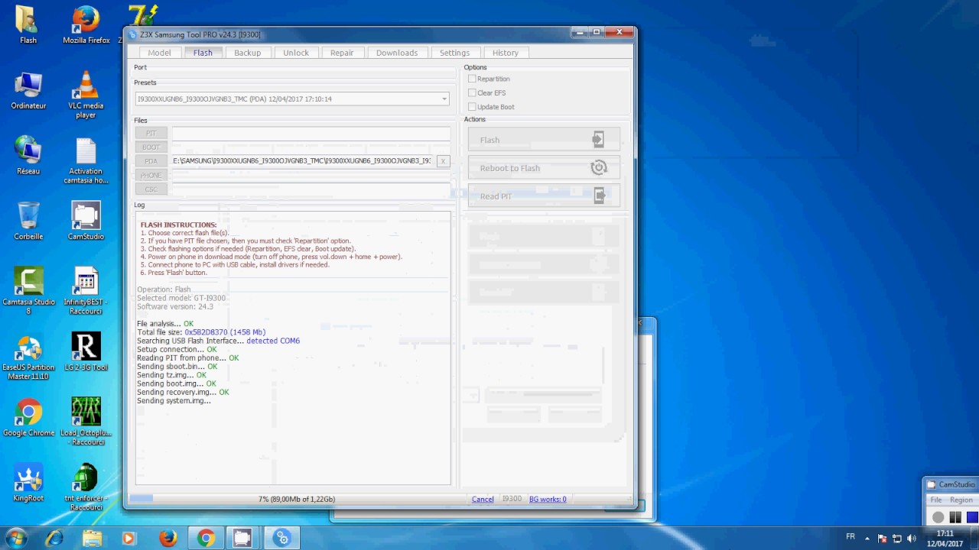The width and height of the screenshot is (979, 550).
Task: Switch to the Settings tab
Action: tap(454, 53)
